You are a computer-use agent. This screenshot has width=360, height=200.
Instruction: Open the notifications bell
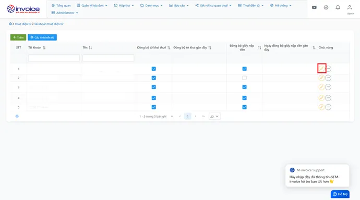click(x=338, y=7)
